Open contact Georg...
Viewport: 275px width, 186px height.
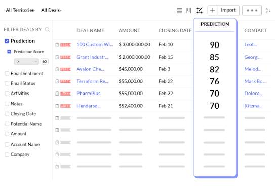pyautogui.click(x=252, y=57)
